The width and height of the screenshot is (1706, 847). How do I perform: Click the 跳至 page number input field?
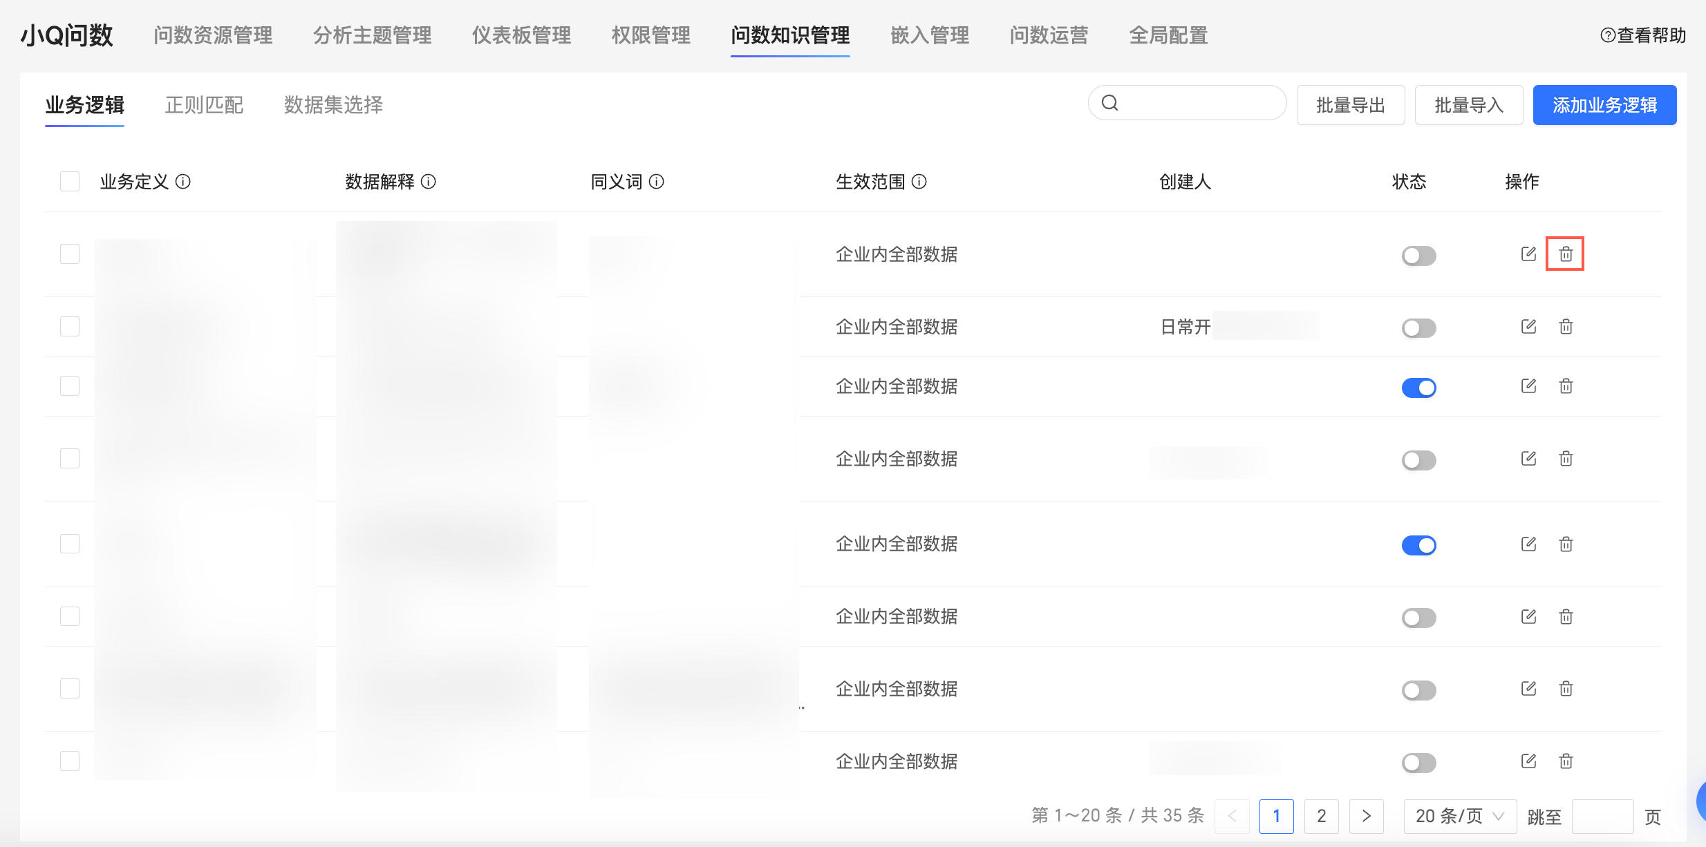pyautogui.click(x=1602, y=817)
